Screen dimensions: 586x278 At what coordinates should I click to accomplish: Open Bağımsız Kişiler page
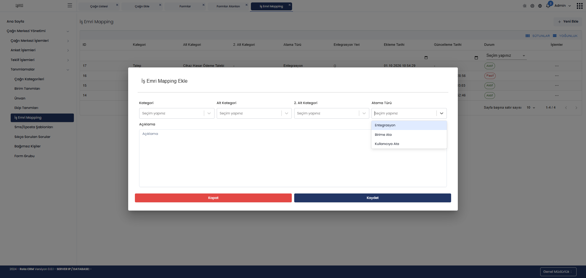coord(27,146)
